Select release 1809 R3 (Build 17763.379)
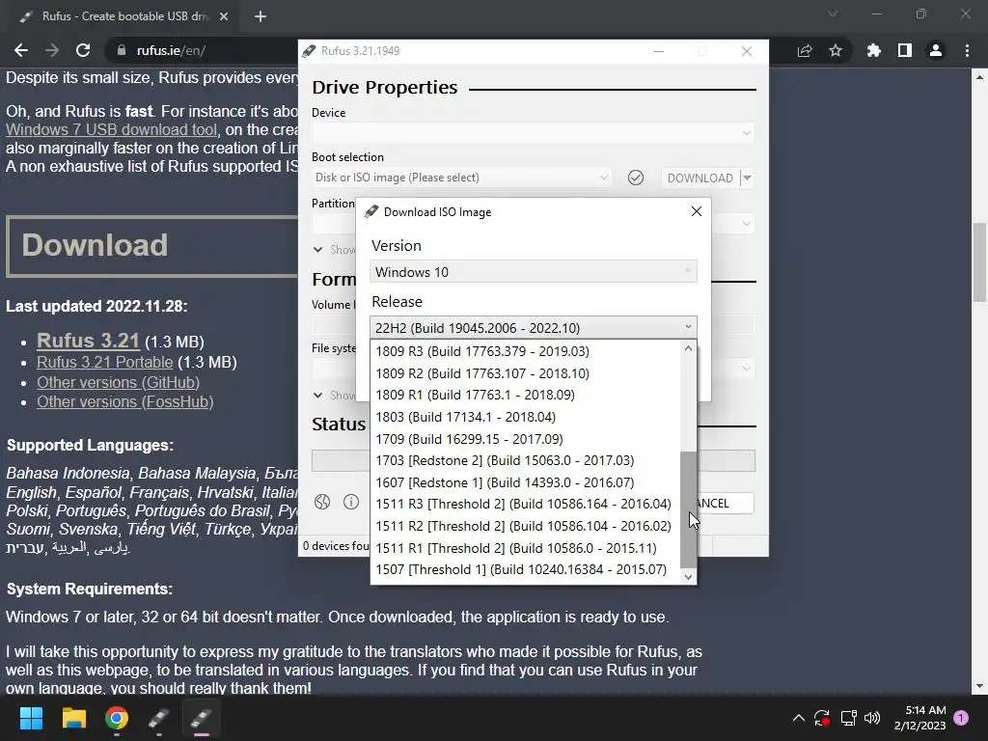Viewport: 988px width, 741px height. (x=525, y=351)
